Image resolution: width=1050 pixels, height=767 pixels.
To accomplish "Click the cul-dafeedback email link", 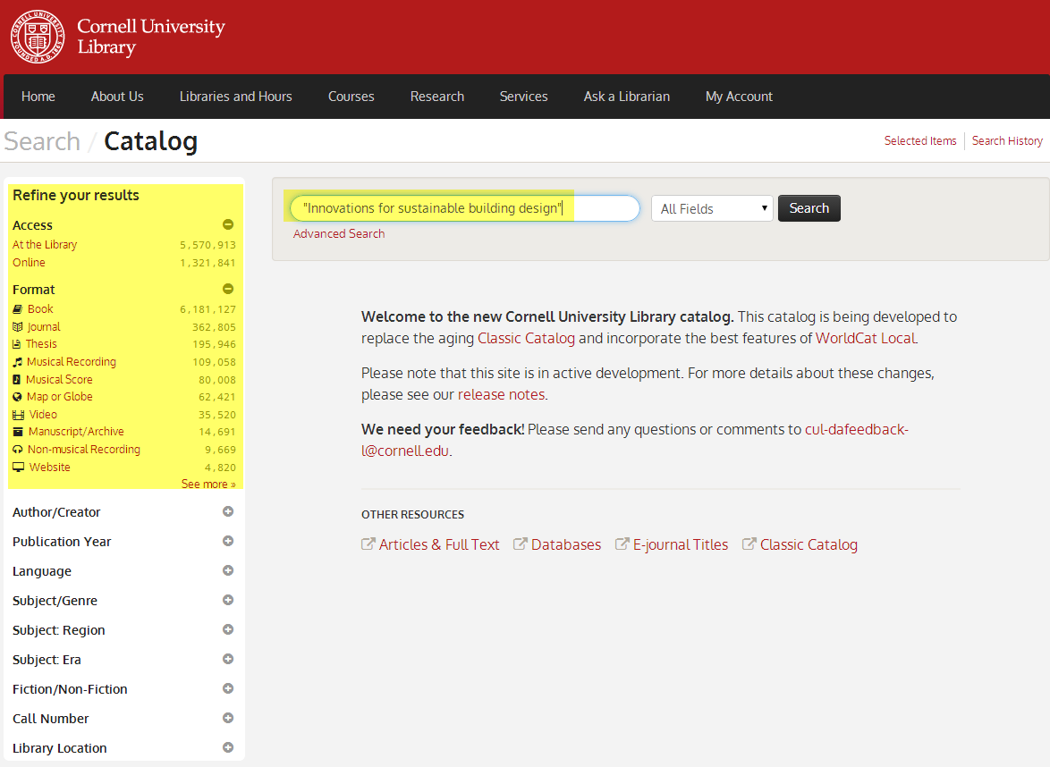I will [x=635, y=440].
